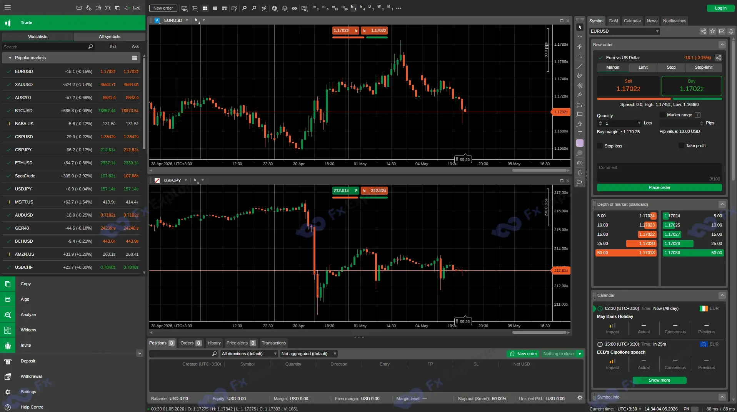Open the mail inbox icon in top bar
Viewport: 737px width, 412px height.
[79, 8]
